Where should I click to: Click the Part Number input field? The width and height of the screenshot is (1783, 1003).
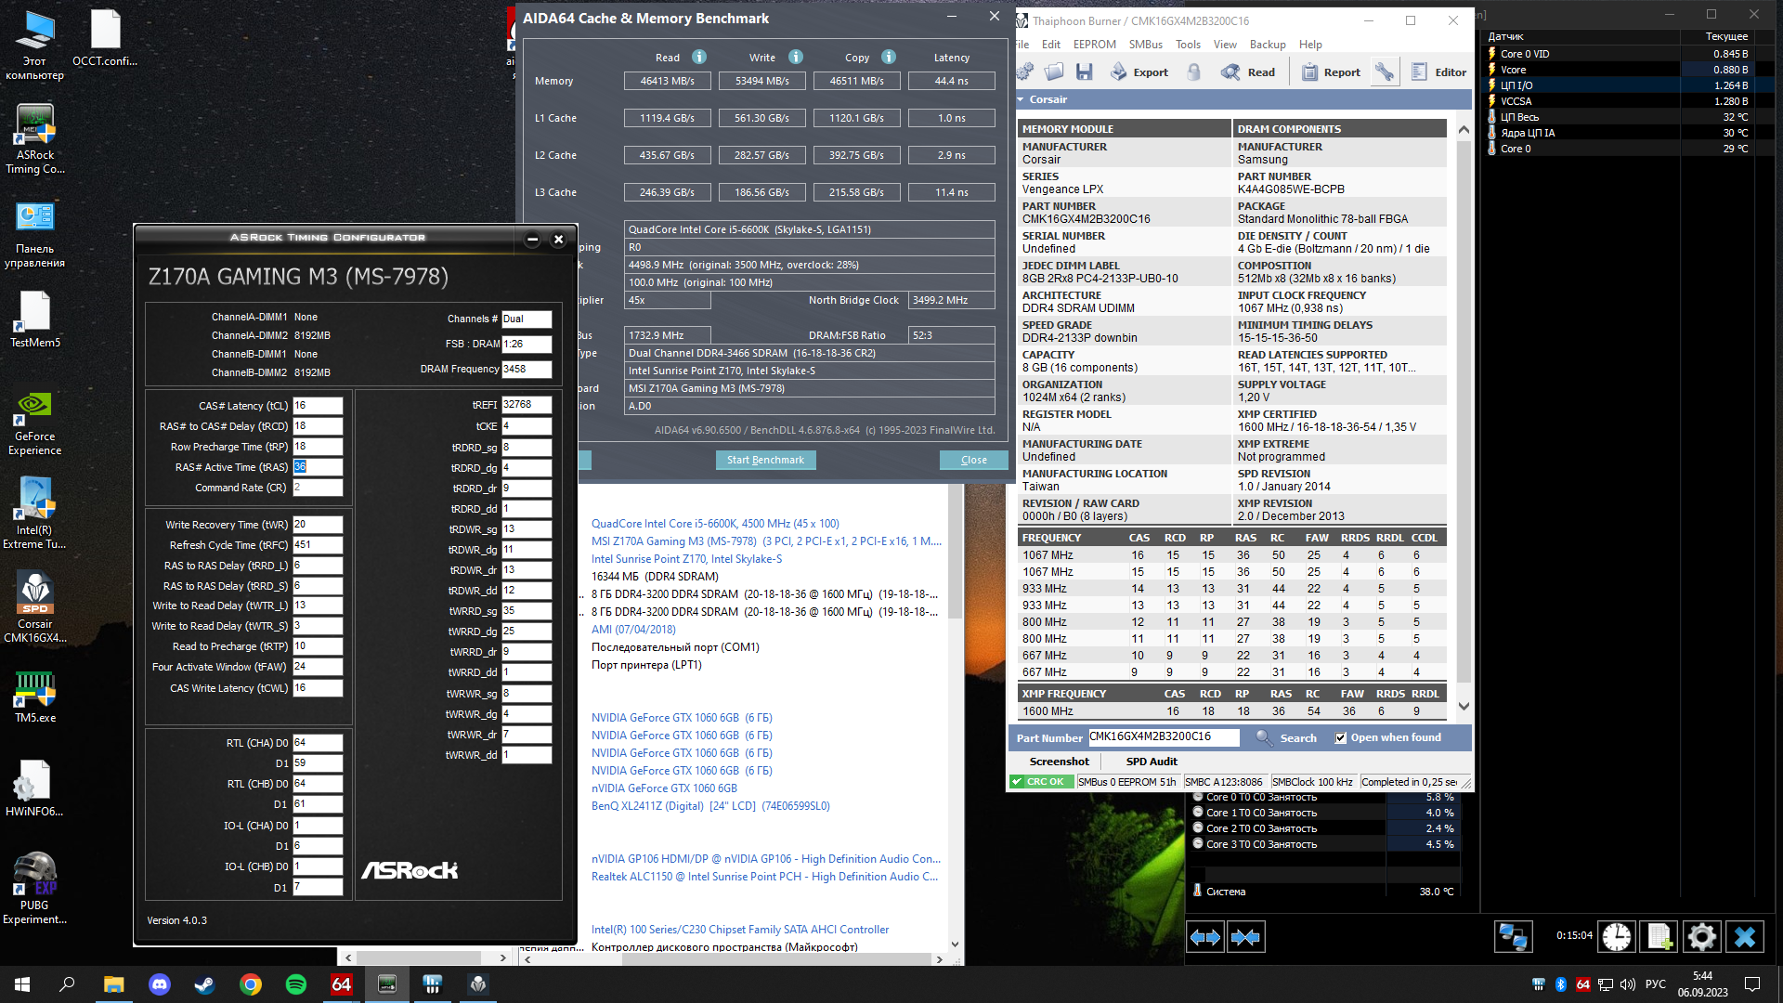[1163, 737]
